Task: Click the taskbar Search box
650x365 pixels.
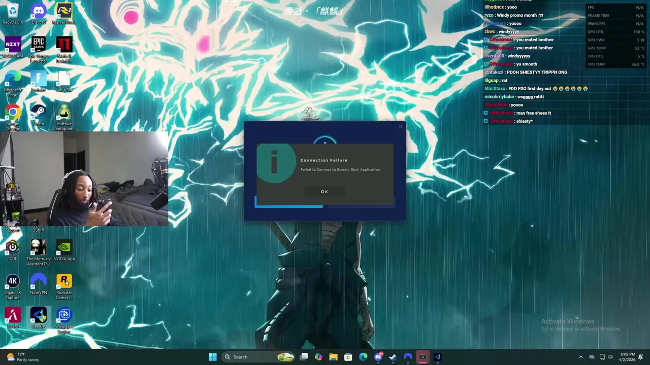Action: [x=258, y=357]
